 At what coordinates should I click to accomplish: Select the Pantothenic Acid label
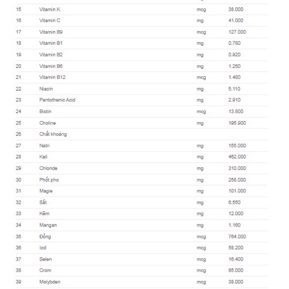[57, 100]
